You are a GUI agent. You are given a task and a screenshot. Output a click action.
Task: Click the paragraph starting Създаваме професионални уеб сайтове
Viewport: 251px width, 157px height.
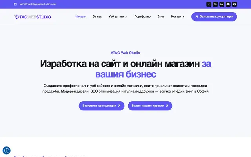tap(125, 88)
